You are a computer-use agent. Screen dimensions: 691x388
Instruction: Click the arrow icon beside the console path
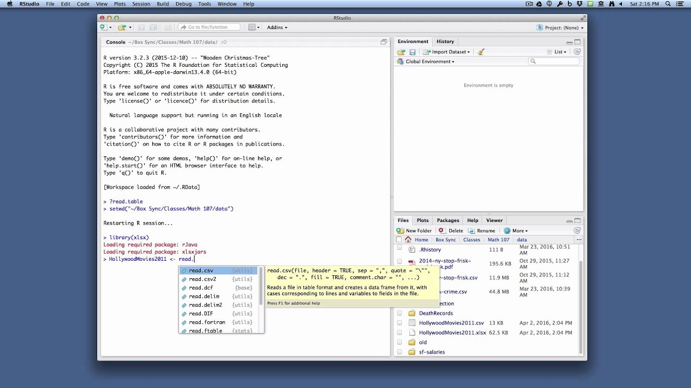(x=224, y=42)
